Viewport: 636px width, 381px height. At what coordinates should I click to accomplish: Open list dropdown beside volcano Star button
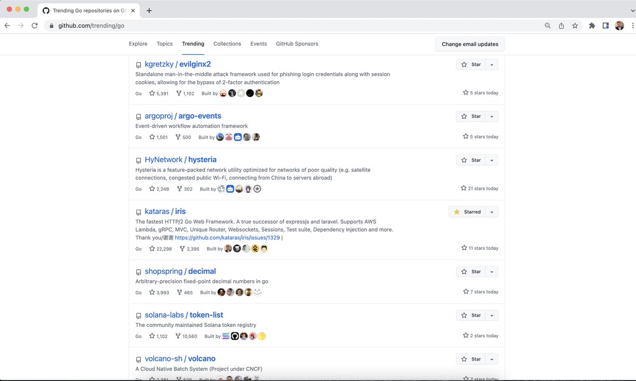pos(492,359)
